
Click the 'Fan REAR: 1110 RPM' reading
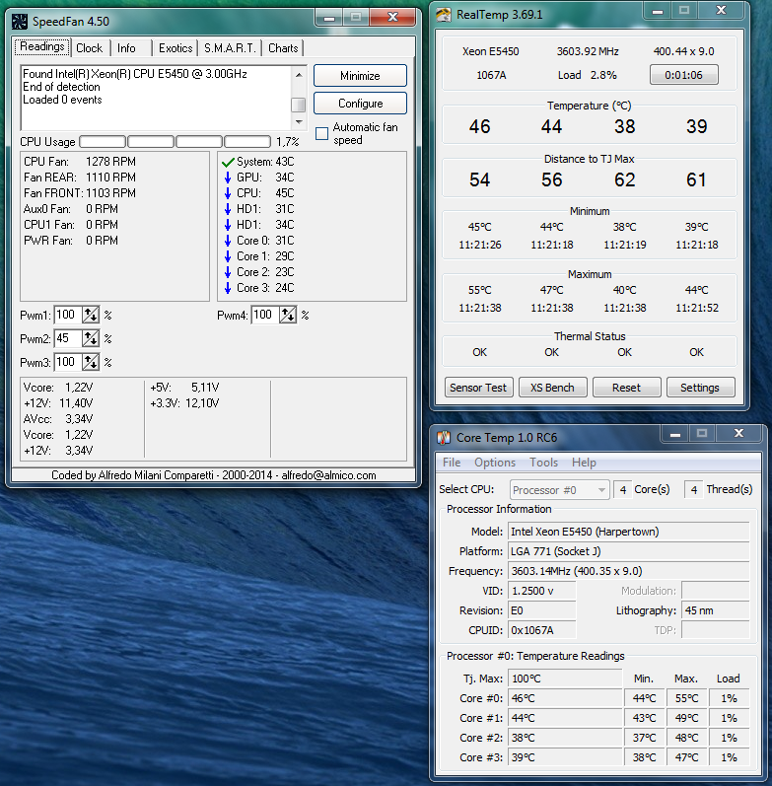pyautogui.click(x=80, y=178)
